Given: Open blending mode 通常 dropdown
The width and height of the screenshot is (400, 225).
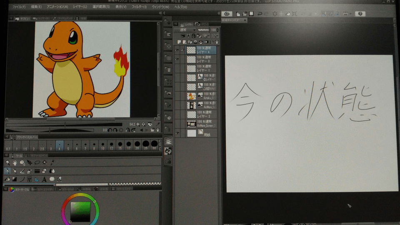Looking at the screenshot, I should [185, 30].
